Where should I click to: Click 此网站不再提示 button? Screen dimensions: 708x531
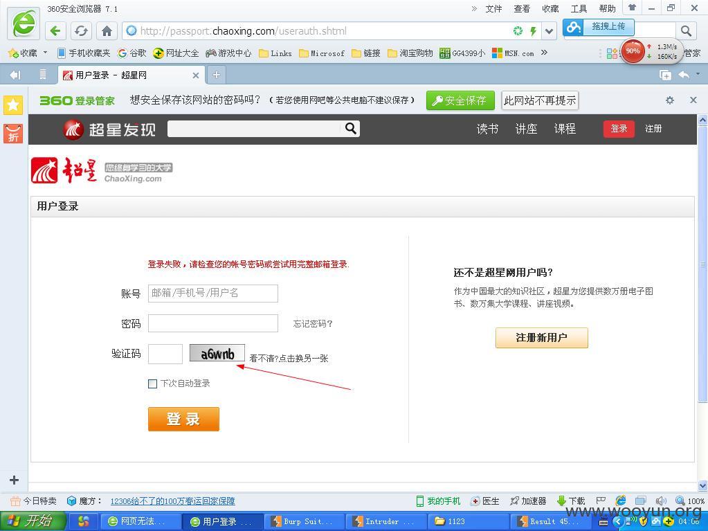[x=540, y=100]
